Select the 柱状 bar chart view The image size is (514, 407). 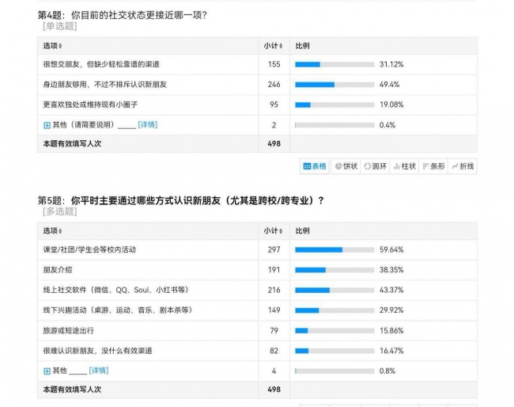(x=404, y=166)
